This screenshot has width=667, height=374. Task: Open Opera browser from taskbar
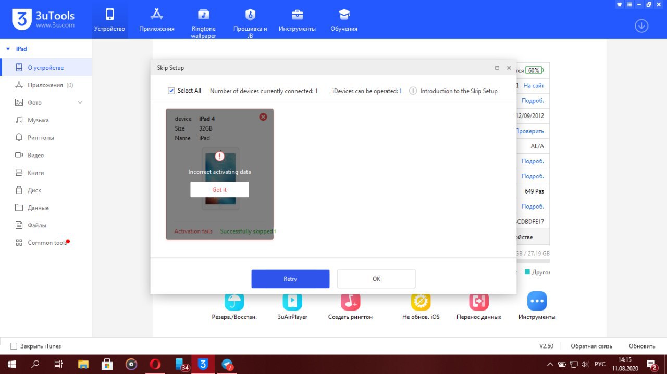pos(155,364)
